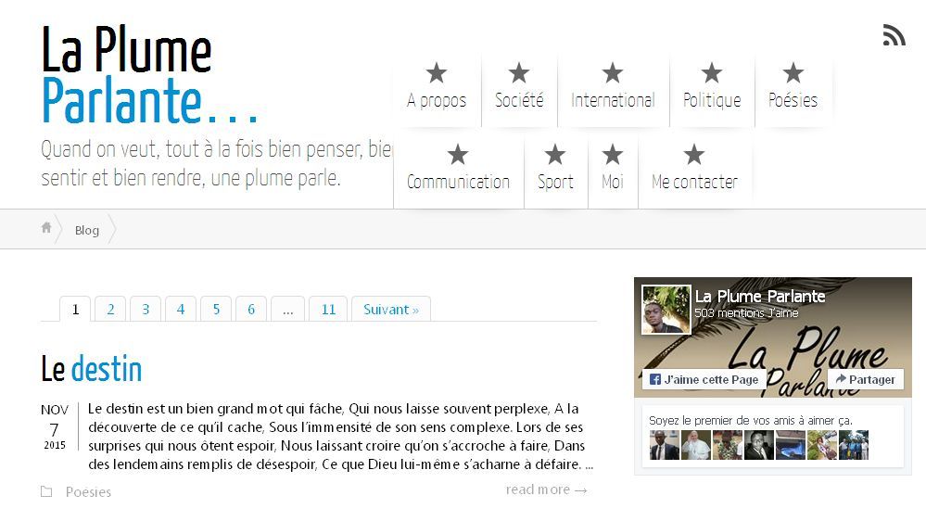Click the star icon above Sport

coord(555,155)
